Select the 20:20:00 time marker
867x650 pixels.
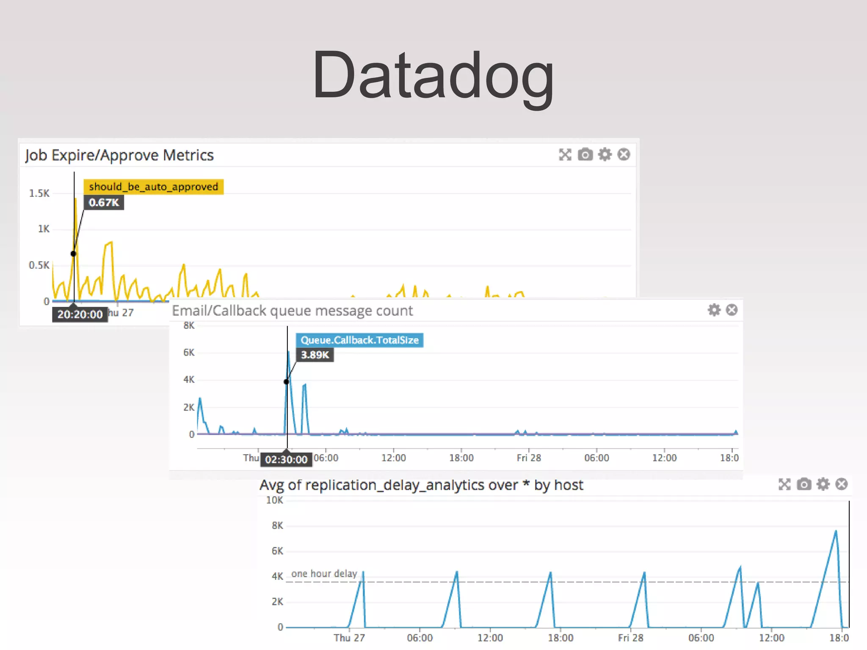pyautogui.click(x=80, y=314)
